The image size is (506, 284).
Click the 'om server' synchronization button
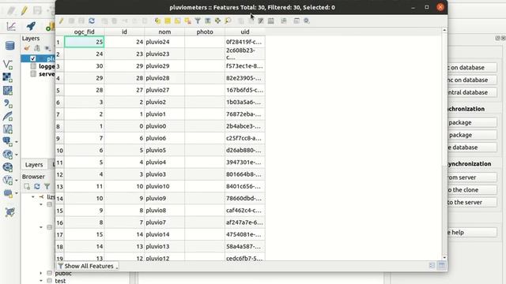[472, 177]
